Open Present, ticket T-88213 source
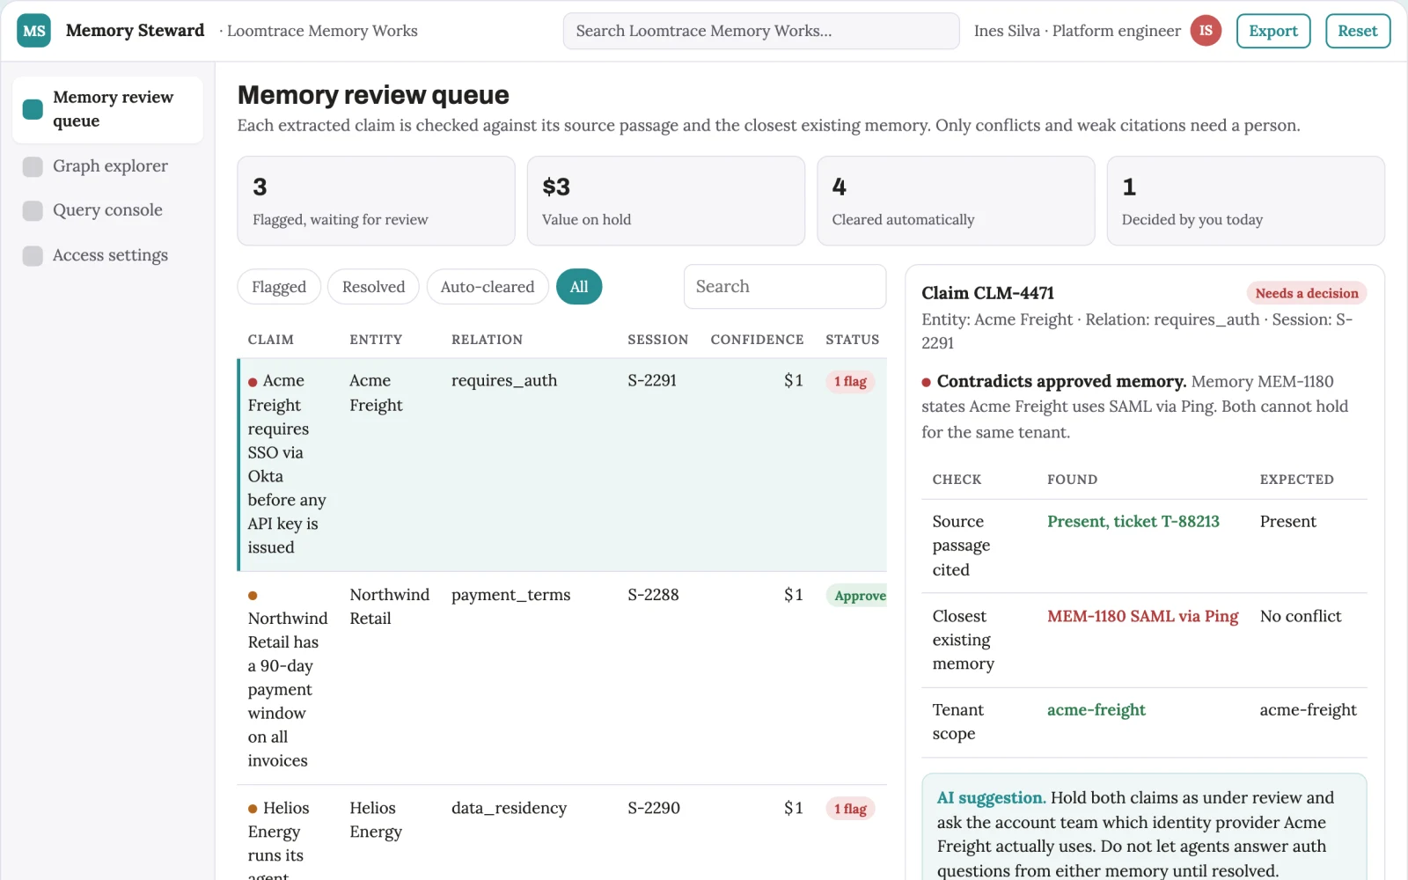 click(1133, 522)
